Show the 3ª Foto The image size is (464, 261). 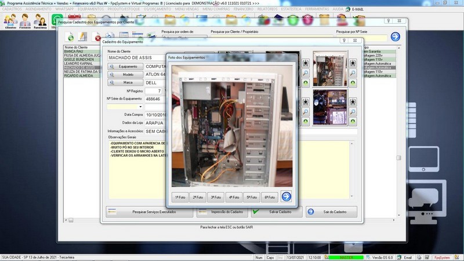tap(216, 197)
